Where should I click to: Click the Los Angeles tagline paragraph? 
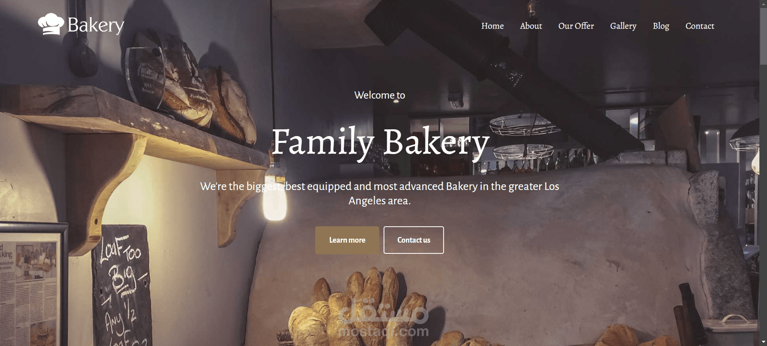point(380,193)
